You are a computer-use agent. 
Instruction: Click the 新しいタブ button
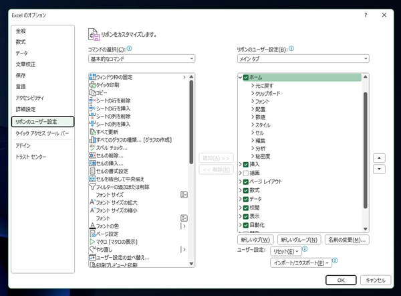(255, 240)
